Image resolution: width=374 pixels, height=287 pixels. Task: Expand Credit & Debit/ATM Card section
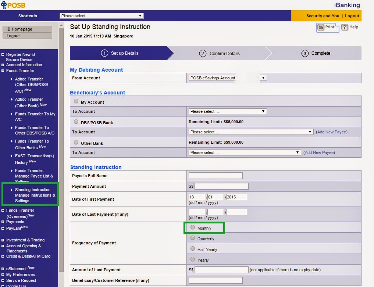point(3,256)
